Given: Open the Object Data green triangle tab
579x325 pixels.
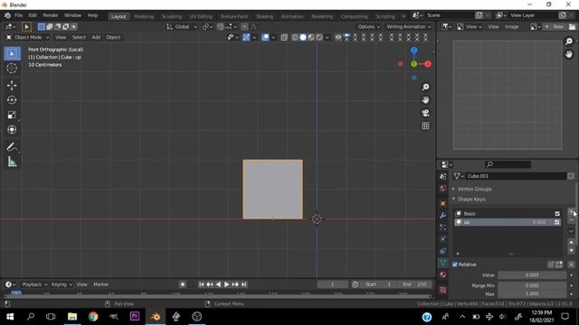Looking at the screenshot, I should (442, 263).
